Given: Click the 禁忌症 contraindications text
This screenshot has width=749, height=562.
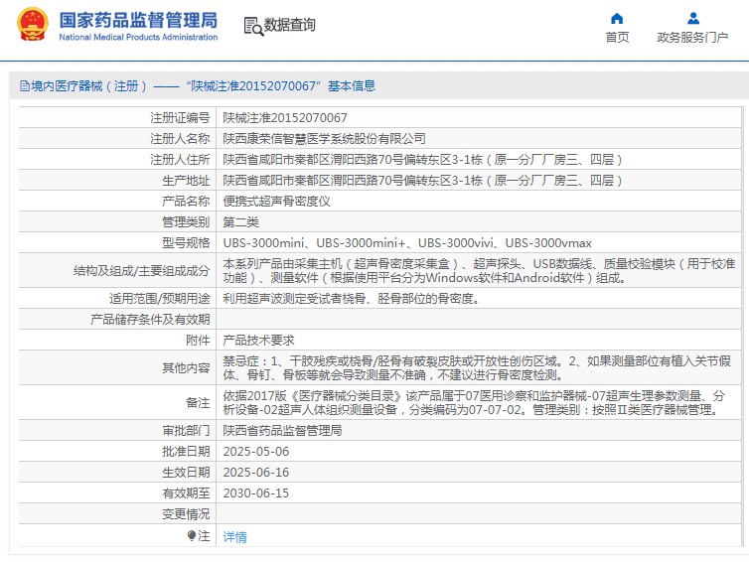Looking at the screenshot, I should pos(477,368).
